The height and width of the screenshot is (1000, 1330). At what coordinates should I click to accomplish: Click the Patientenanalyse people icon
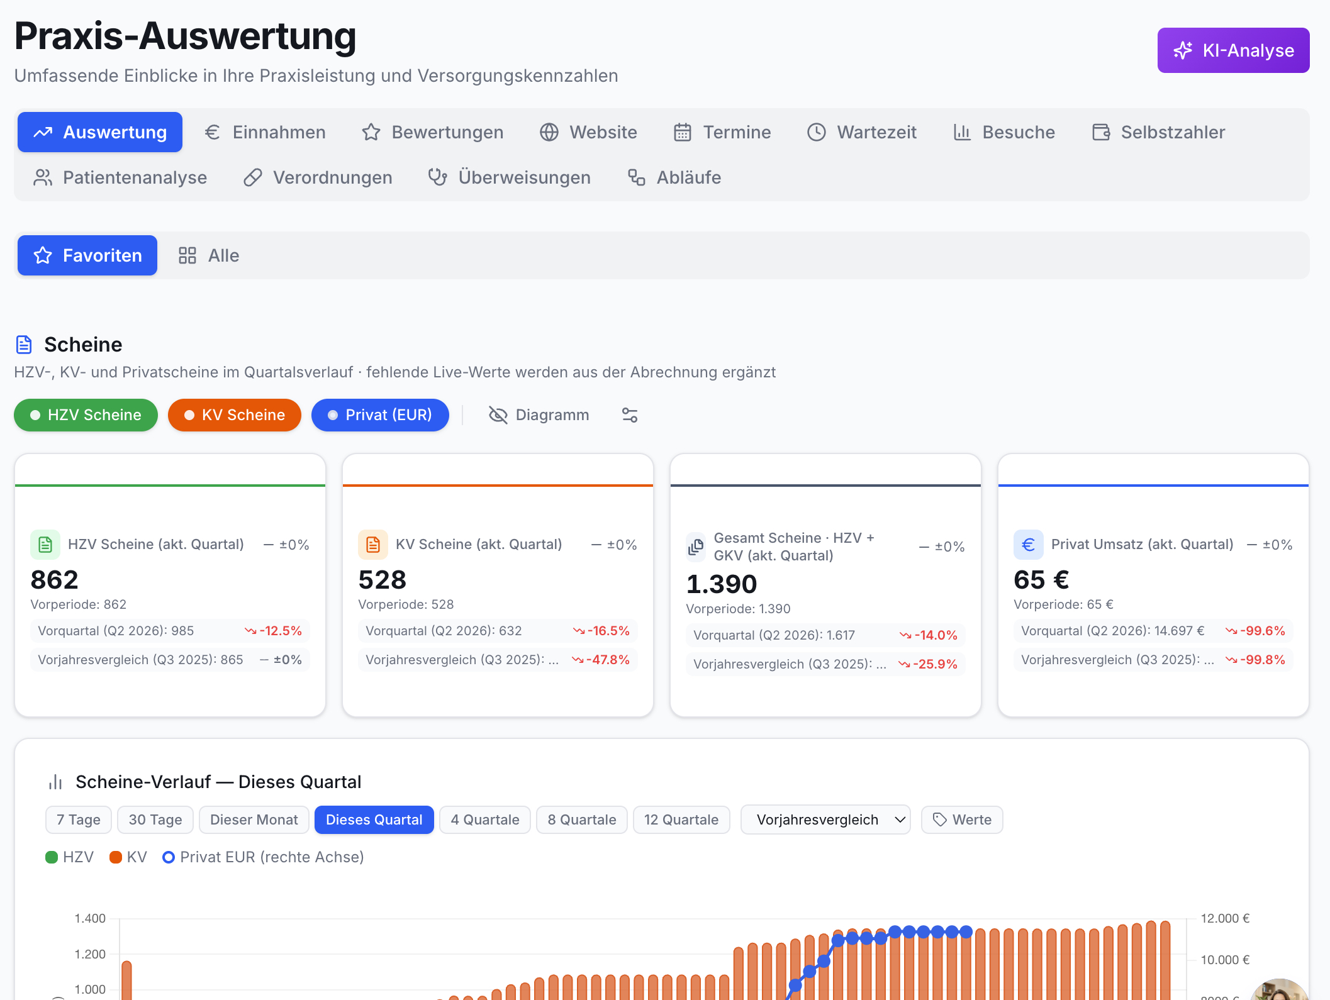point(43,177)
